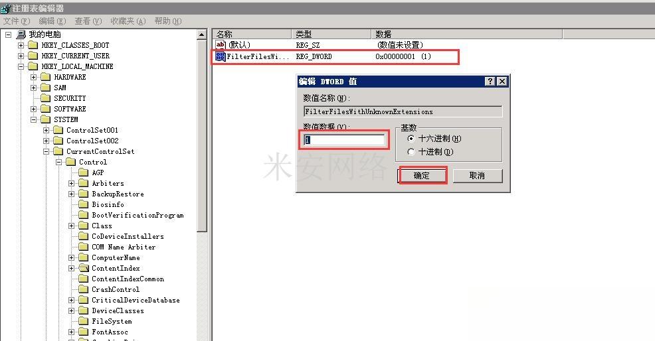The height and width of the screenshot is (341, 655).
Task: Select the 十六进制 hexadecimal radio button
Action: coord(411,139)
